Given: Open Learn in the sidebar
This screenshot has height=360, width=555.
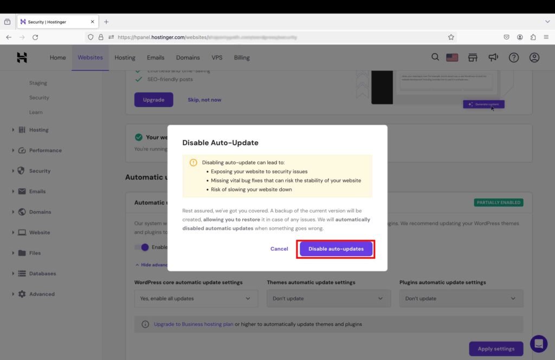Looking at the screenshot, I should (x=36, y=112).
